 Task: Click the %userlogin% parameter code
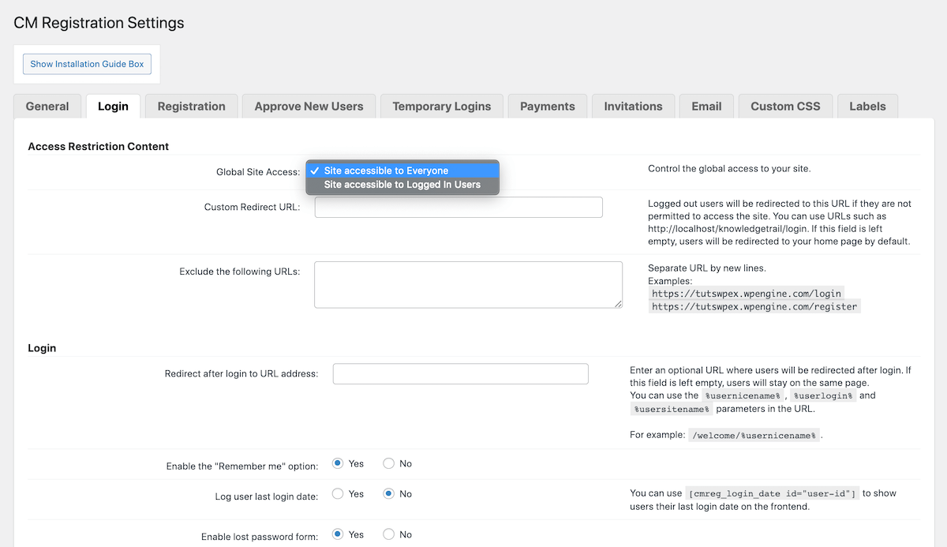coord(823,396)
